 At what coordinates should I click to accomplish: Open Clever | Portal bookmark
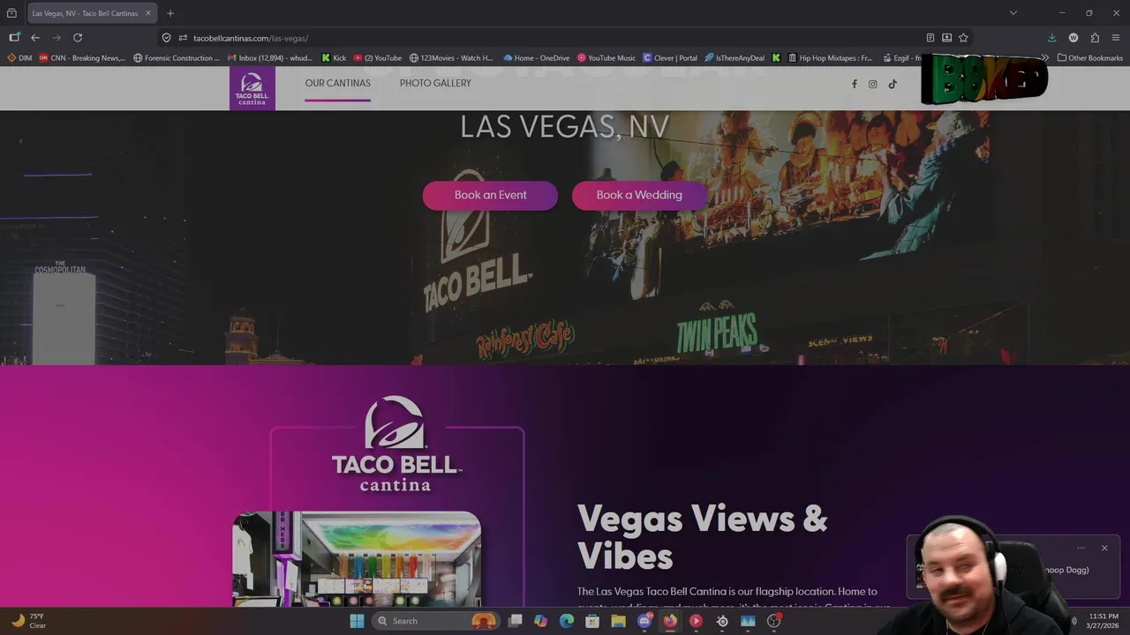[670, 58]
